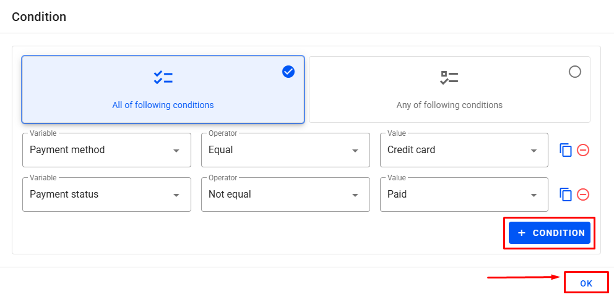
Task: Click the 'Condition' dialog title
Action: (39, 17)
